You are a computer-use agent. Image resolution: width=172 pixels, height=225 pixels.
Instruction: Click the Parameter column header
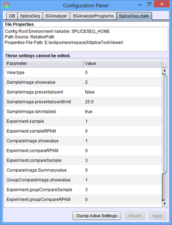[44, 63]
